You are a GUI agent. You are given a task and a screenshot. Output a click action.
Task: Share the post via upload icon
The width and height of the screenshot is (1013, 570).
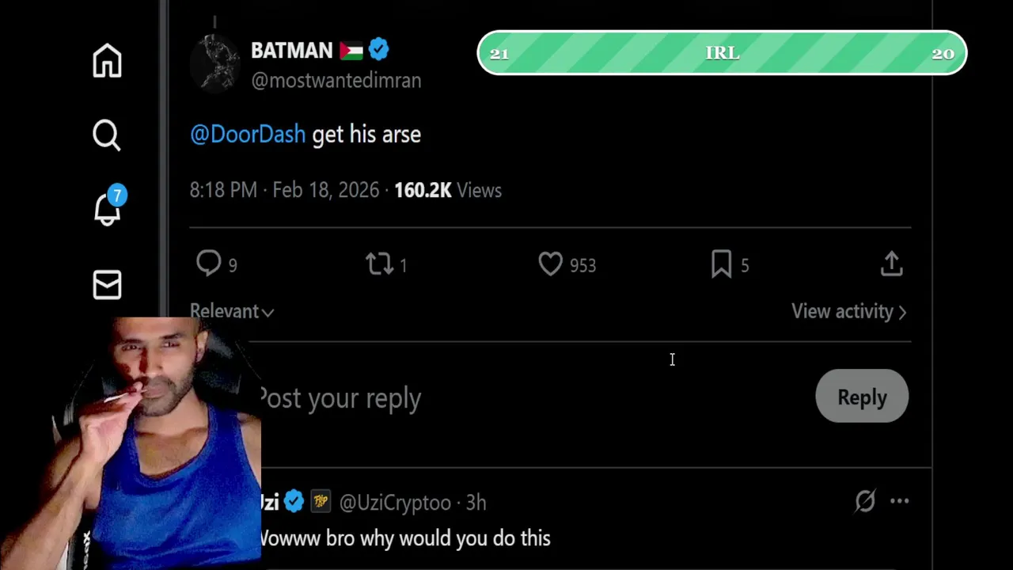point(891,264)
